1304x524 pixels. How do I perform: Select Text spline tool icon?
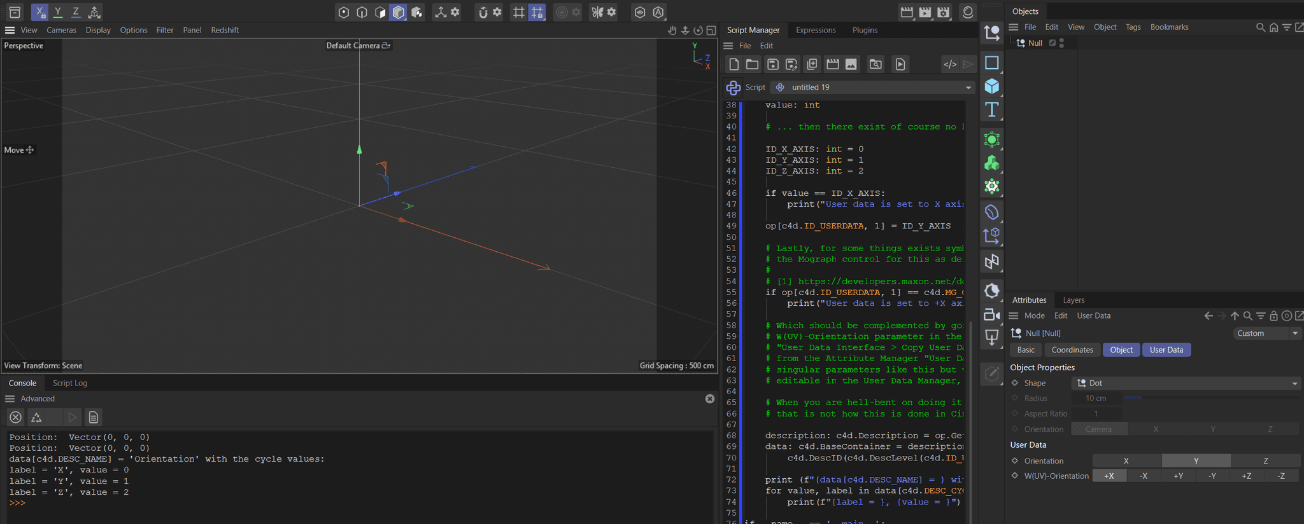[x=992, y=110]
